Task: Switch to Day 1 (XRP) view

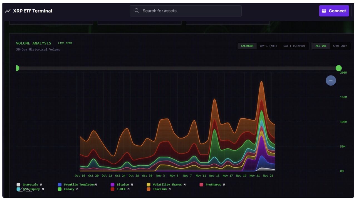Action: tap(268, 46)
